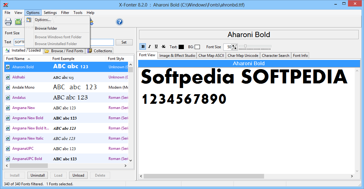The height and width of the screenshot is (189, 364).
Task: Select the Installed / Loaded tab
Action: point(23,50)
